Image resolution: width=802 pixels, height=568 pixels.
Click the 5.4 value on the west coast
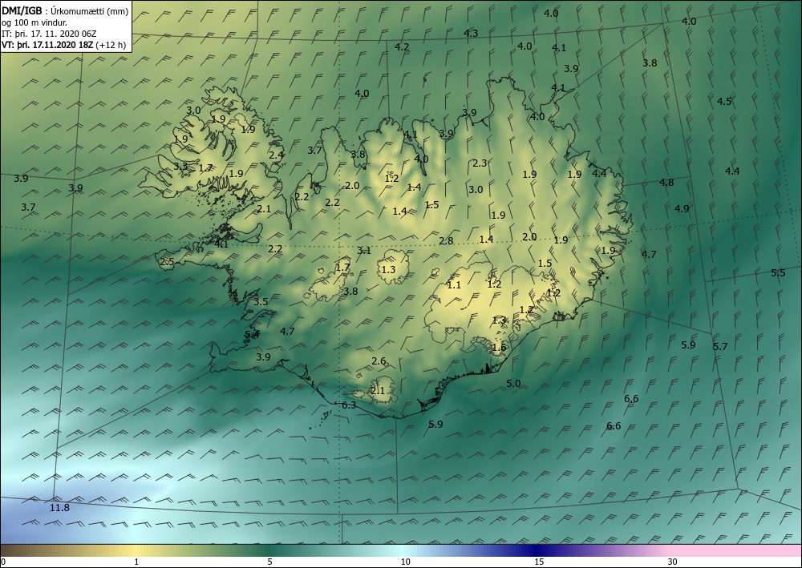(253, 334)
